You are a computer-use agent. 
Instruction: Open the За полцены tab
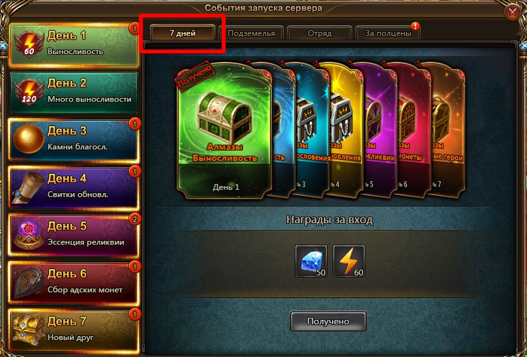[388, 33]
